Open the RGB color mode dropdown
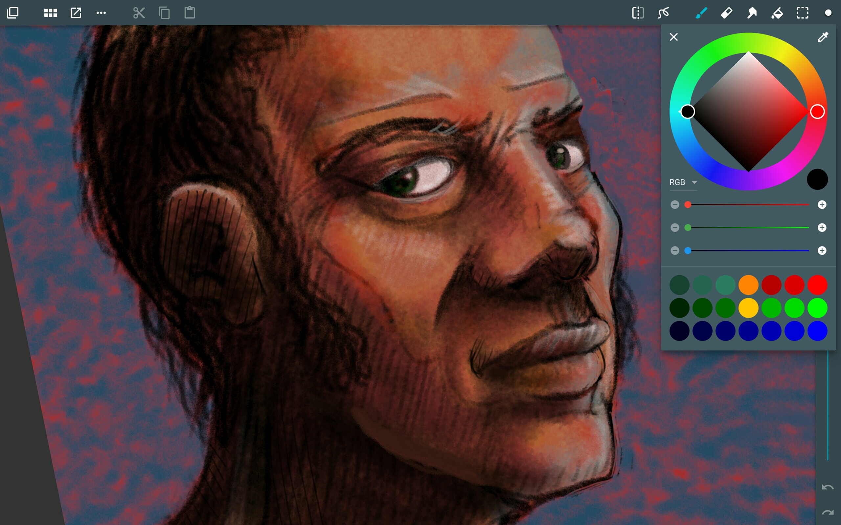 point(683,182)
